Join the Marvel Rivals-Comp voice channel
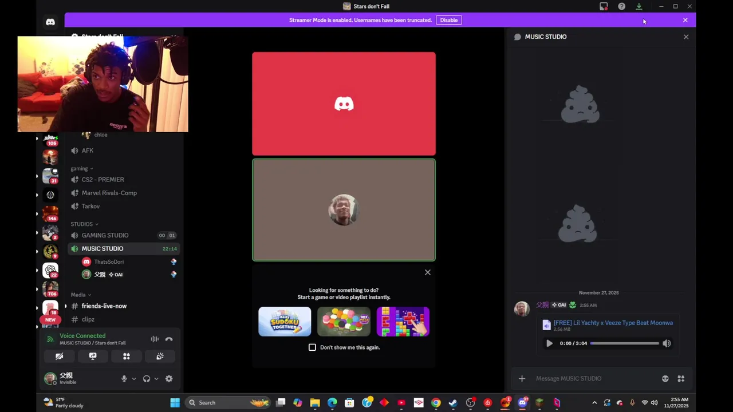 124,193
